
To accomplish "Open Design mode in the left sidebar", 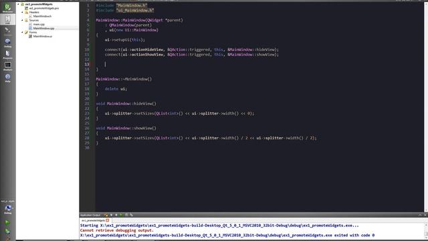I will (x=7, y=31).
